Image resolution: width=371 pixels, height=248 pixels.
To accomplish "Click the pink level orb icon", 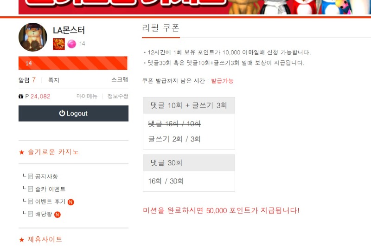I will coord(72,44).
